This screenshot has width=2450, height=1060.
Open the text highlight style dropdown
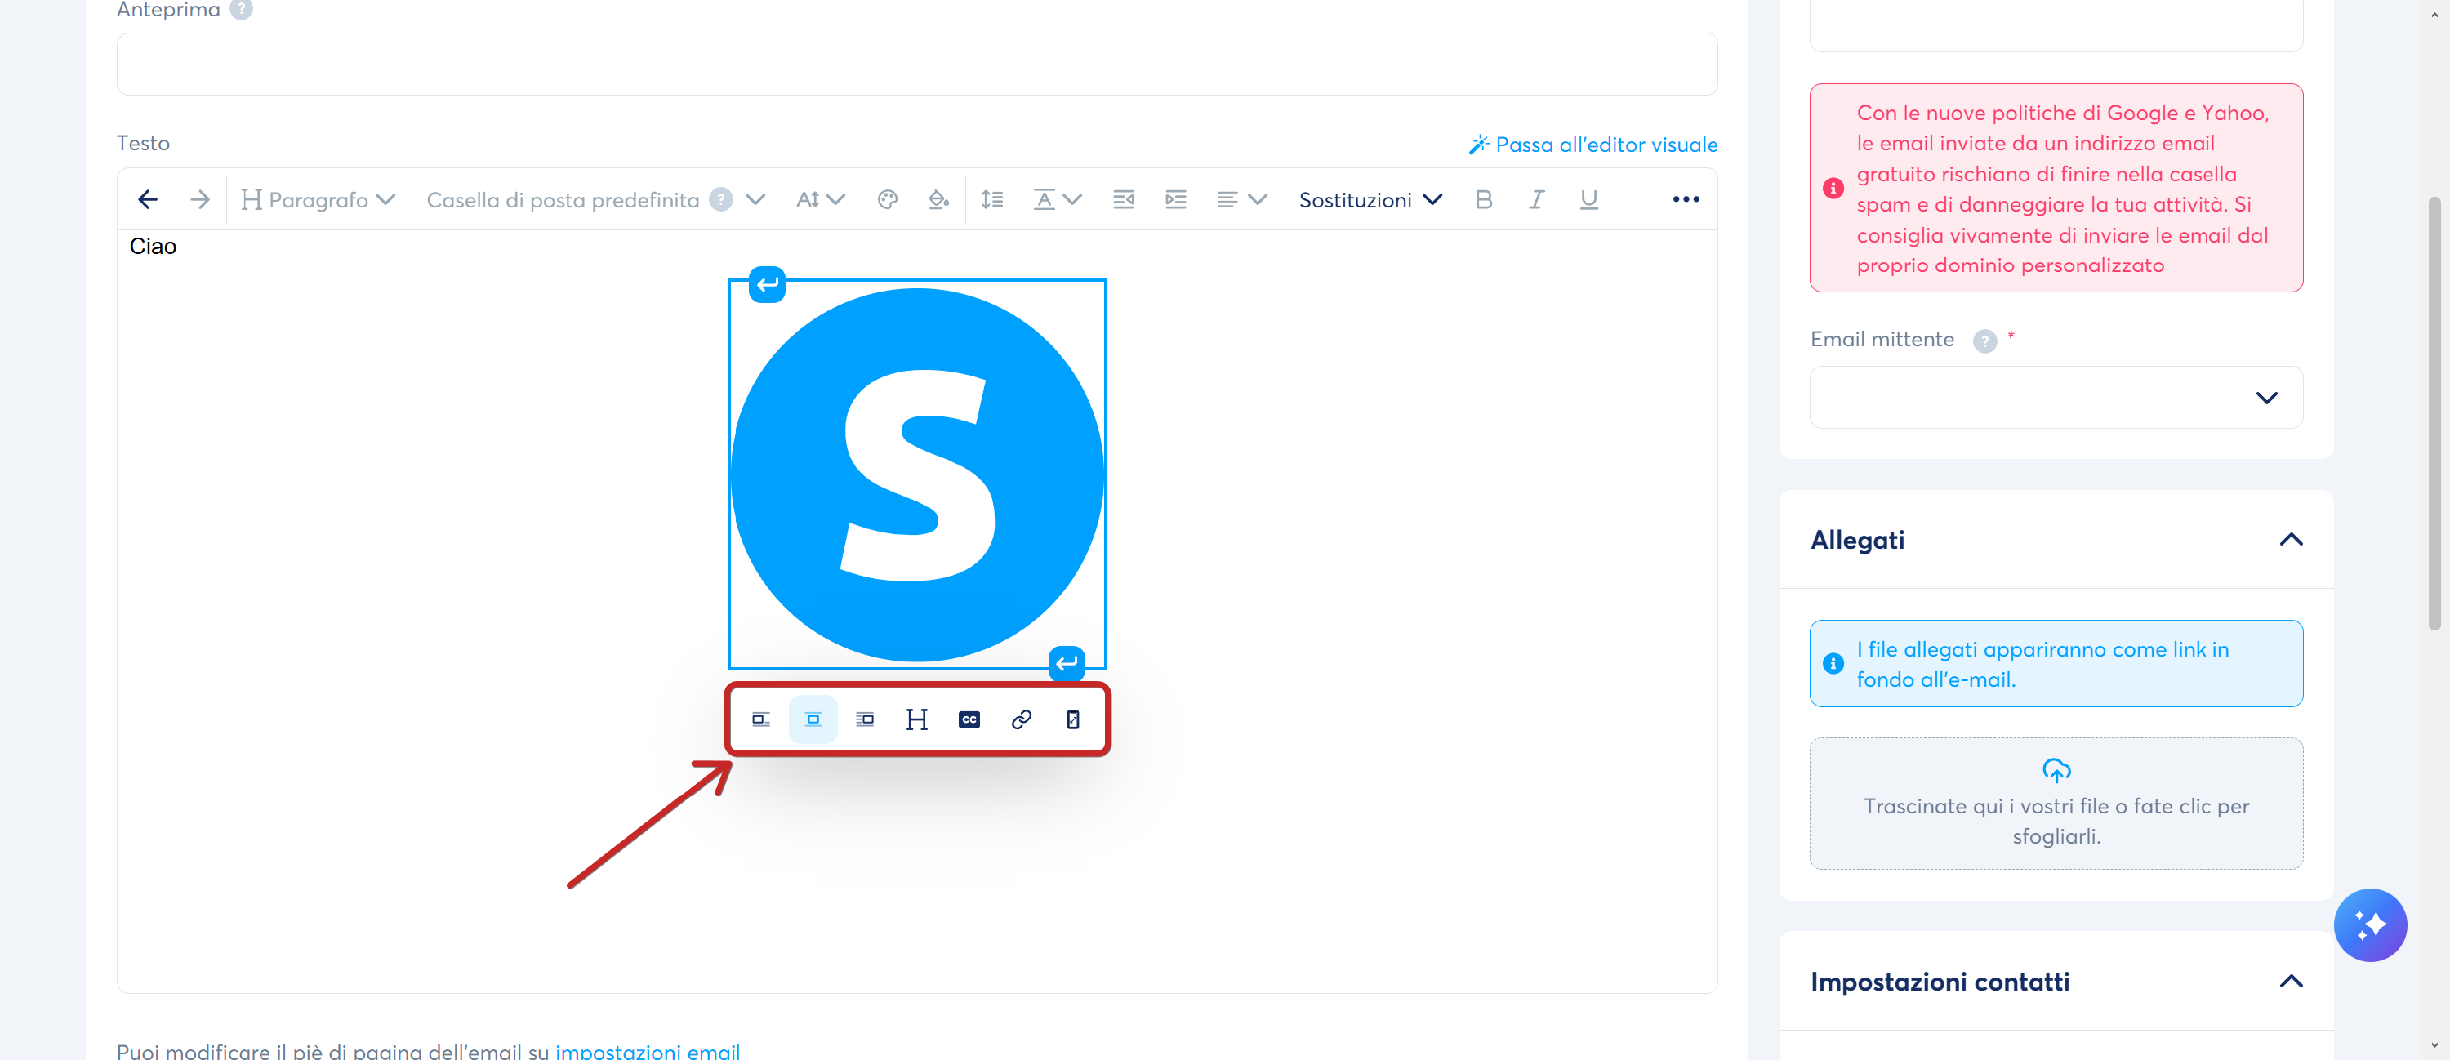1057,199
